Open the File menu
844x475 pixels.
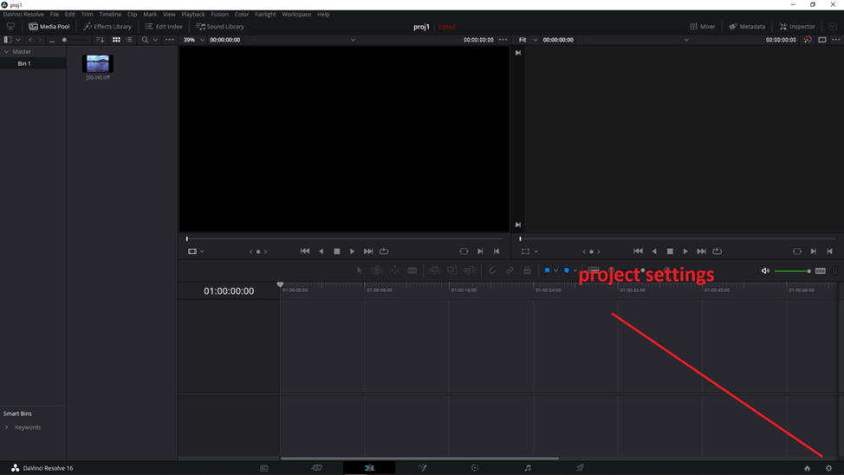coord(55,15)
